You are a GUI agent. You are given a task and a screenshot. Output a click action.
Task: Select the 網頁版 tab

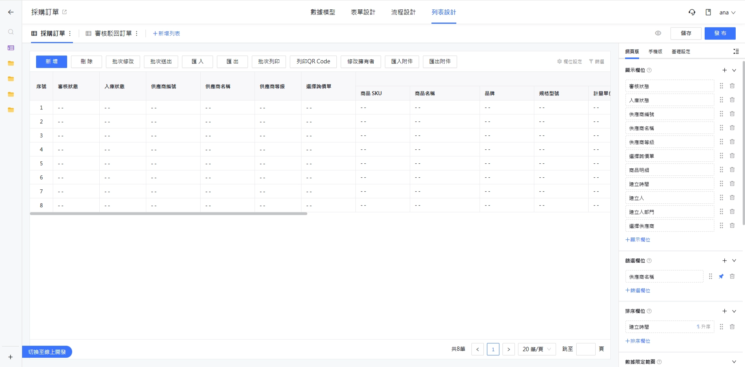click(x=632, y=51)
